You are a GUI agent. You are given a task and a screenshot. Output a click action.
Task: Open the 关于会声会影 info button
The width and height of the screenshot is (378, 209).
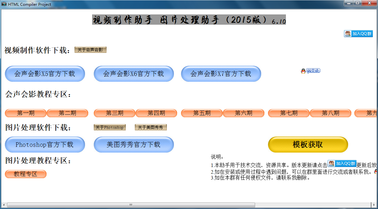click(90, 50)
